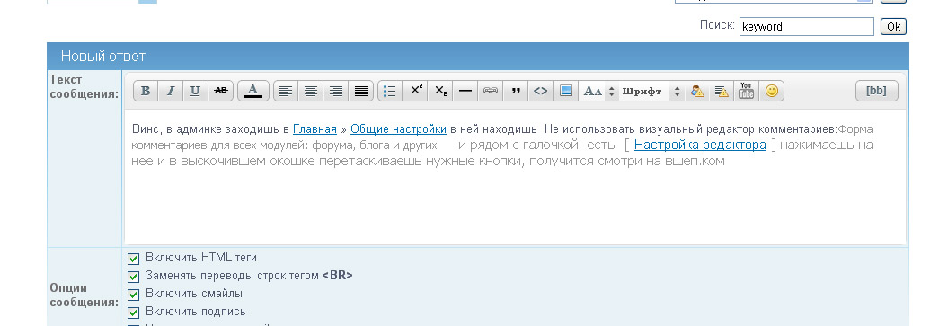Image resolution: width=939 pixels, height=326 pixels.
Task: Insert a hyperlink via chain icon
Action: 491,91
